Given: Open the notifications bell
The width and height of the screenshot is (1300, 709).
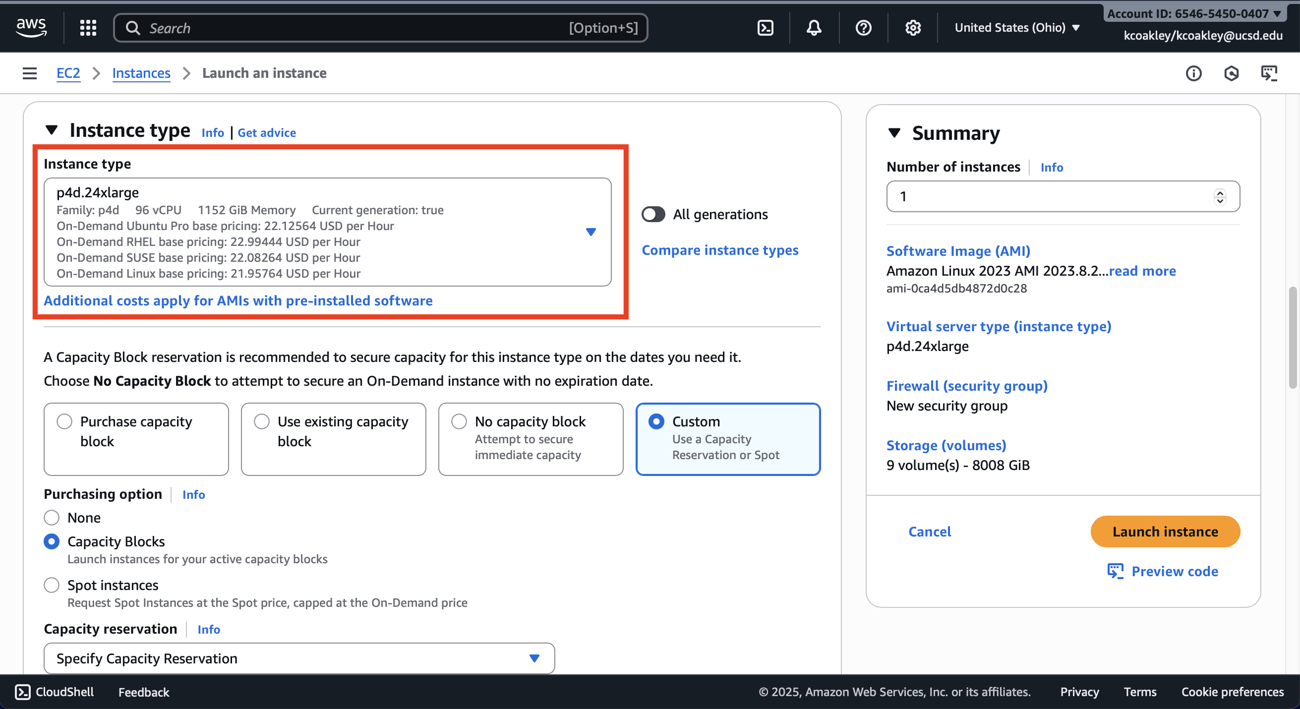Looking at the screenshot, I should coord(814,28).
